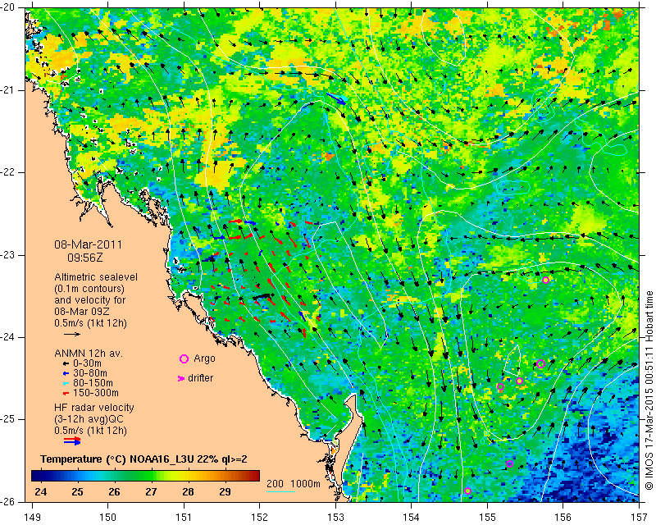
Task: Click the '150-300m' depth label
Action: (96, 393)
